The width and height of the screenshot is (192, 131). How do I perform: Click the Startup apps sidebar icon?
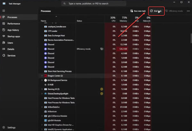click(x=4, y=36)
